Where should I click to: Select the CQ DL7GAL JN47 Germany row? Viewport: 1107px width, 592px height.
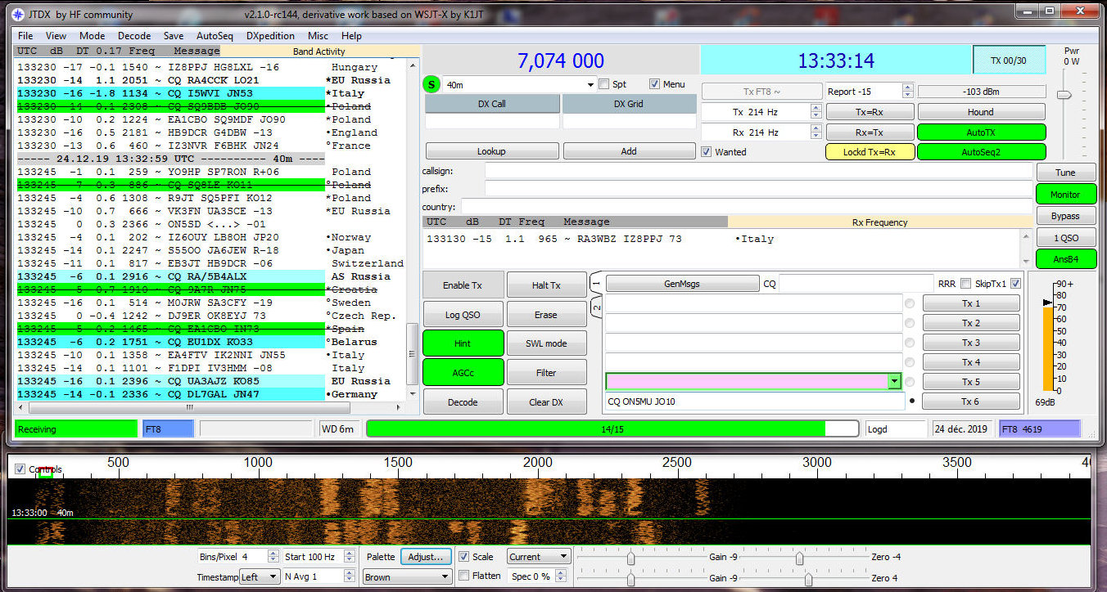[210, 394]
